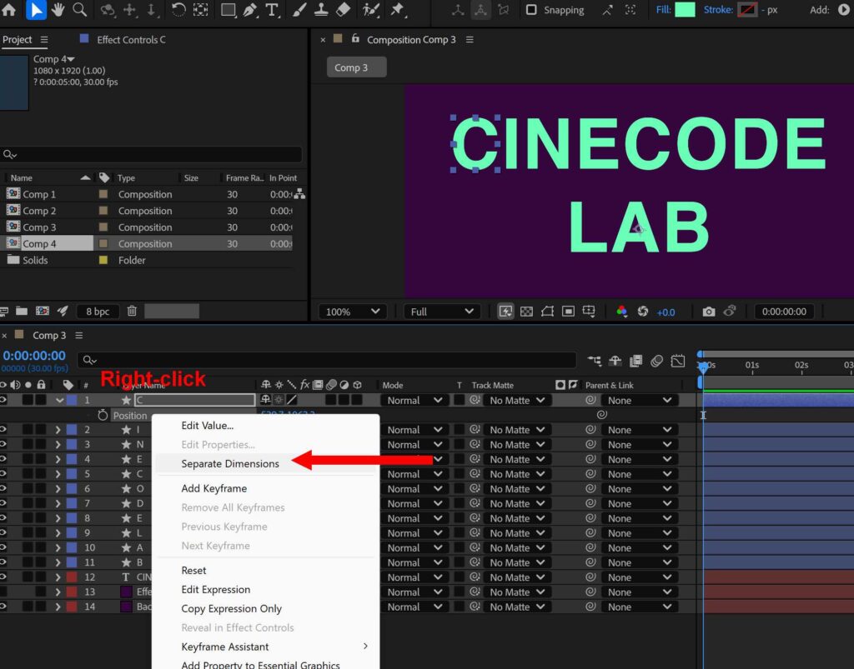Open the Stroke color swatch
This screenshot has width=854, height=669.
pyautogui.click(x=747, y=10)
